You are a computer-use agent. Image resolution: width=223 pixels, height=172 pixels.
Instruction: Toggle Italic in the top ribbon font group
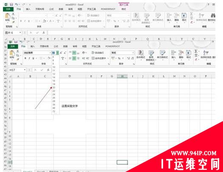[x=25, y=21]
